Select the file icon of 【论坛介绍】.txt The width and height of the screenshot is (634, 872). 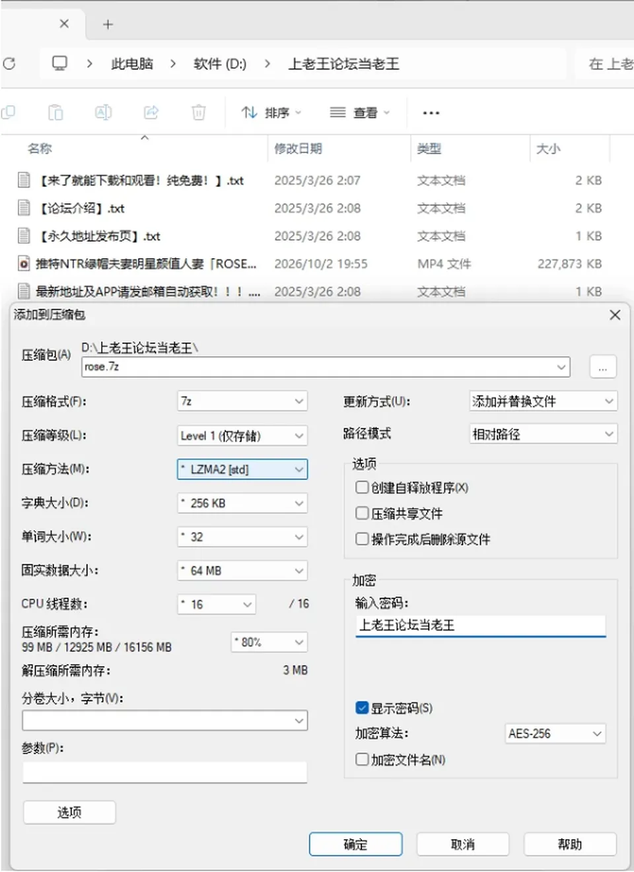point(24,208)
